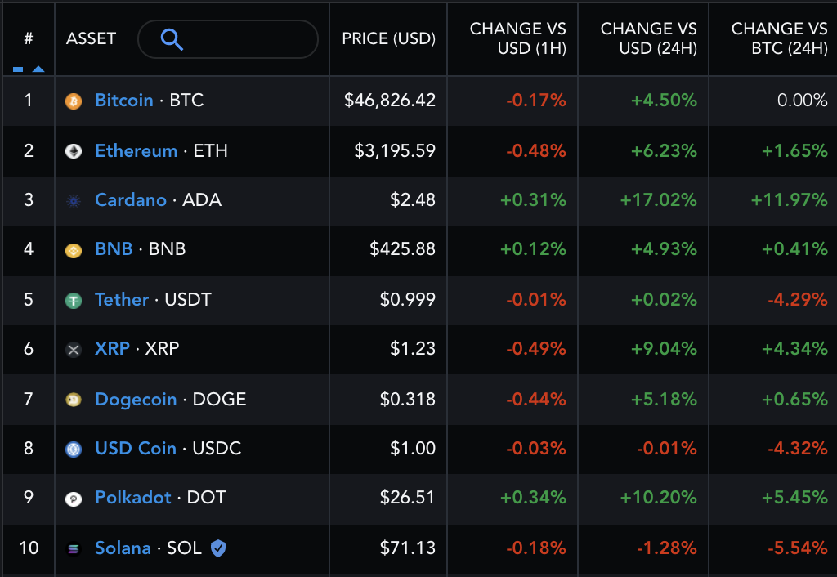Click the BNB coin icon
This screenshot has width=837, height=577.
pyautogui.click(x=74, y=250)
